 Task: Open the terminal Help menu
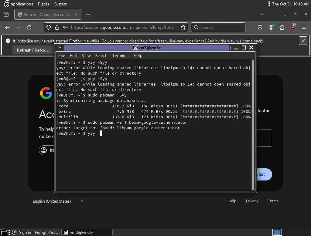point(138,56)
